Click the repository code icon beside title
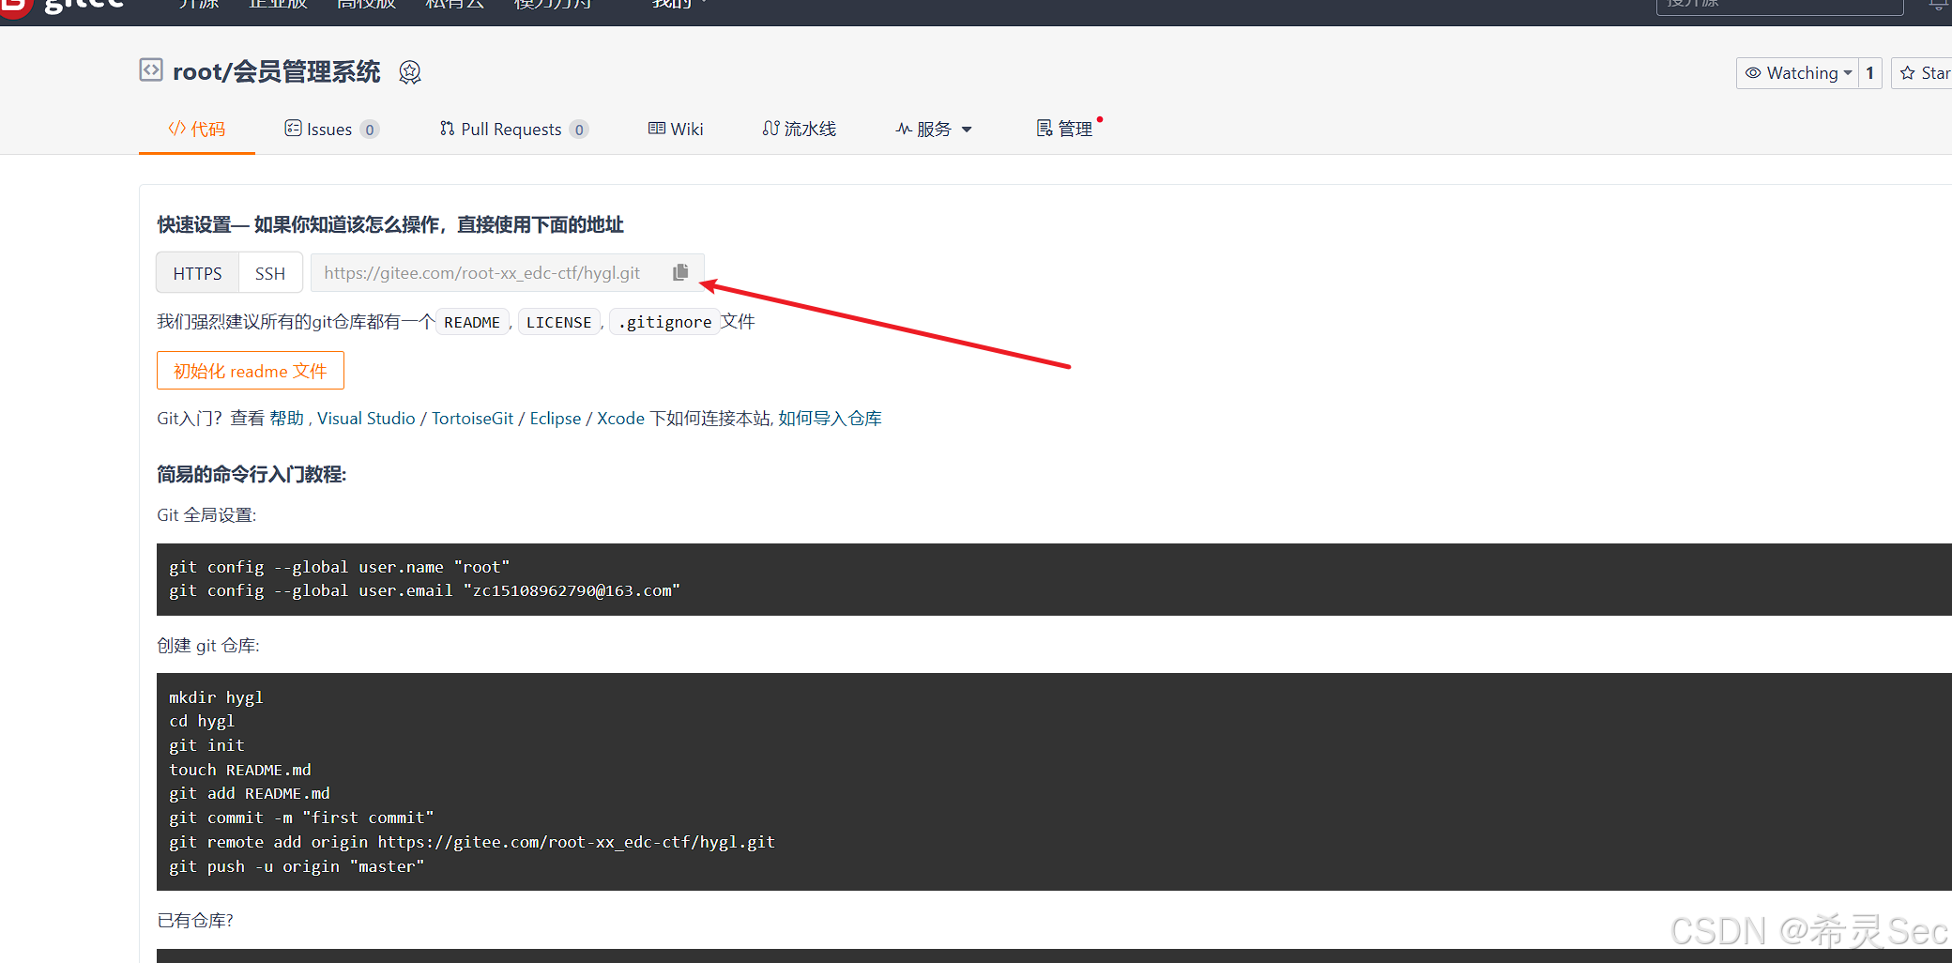The height and width of the screenshot is (963, 1952). tap(151, 70)
